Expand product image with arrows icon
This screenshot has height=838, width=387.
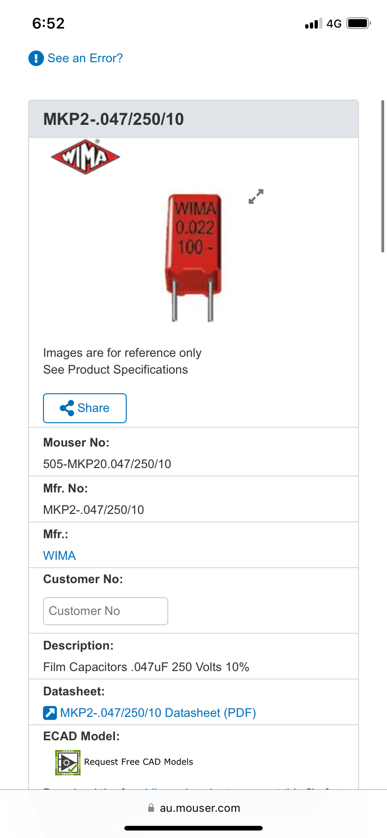(256, 196)
